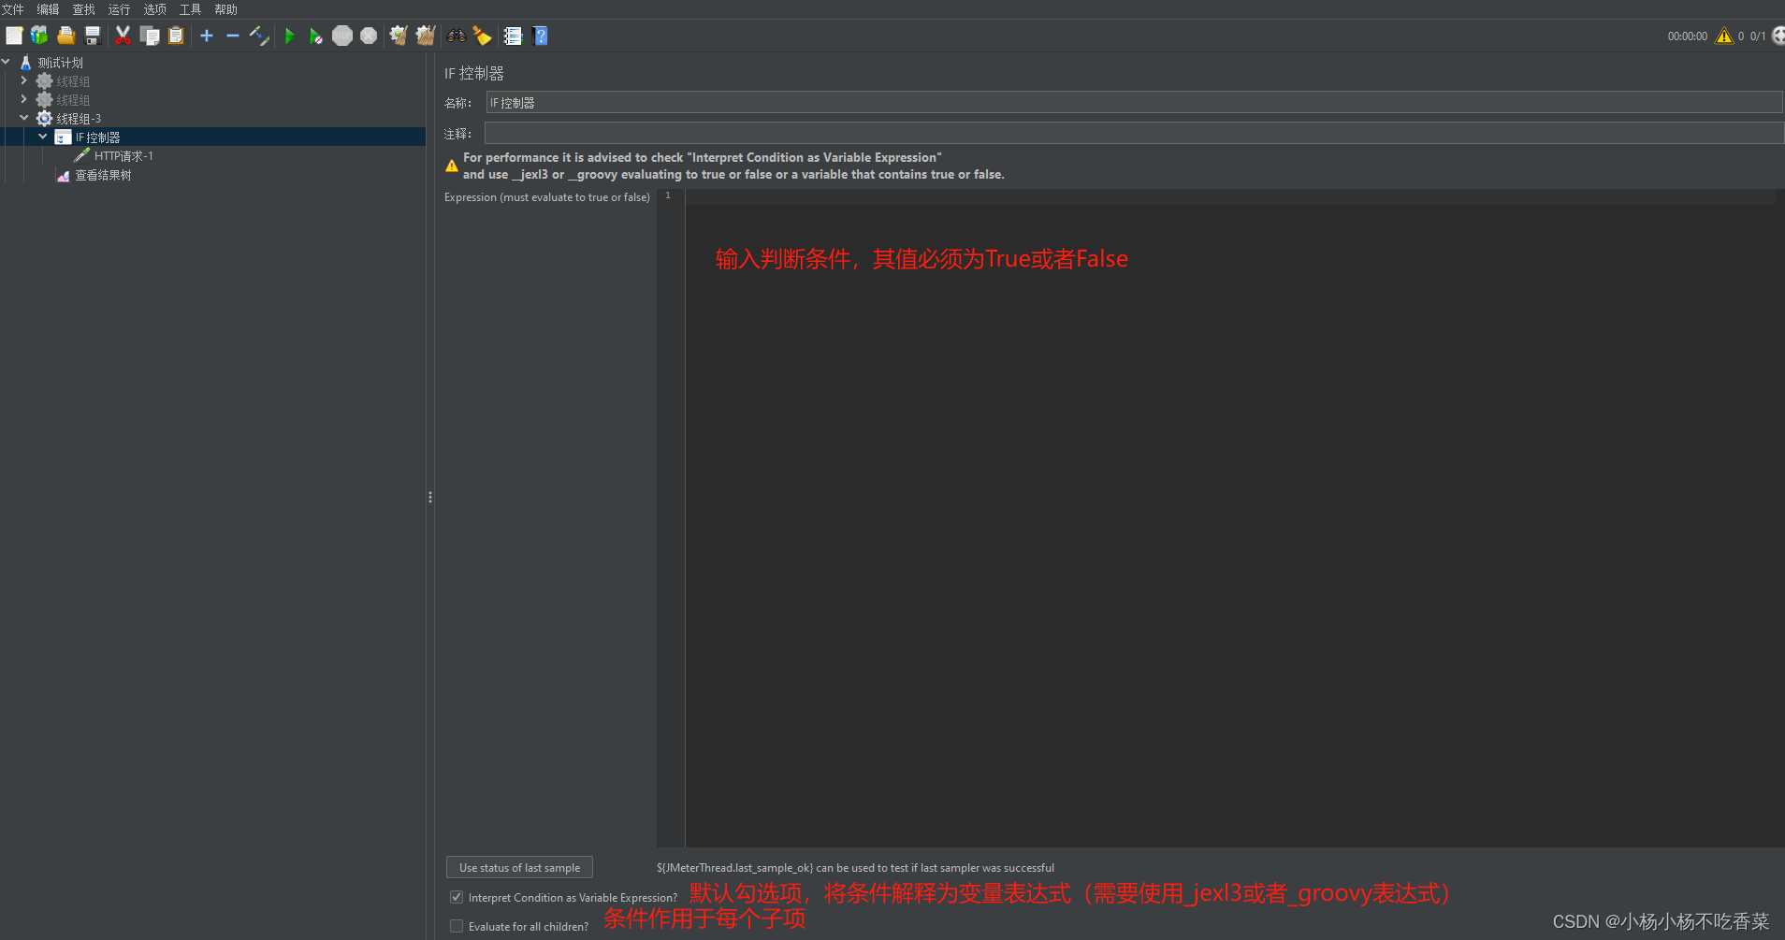Screen dimensions: 1785x940
Task: Click the panel split divider handle
Action: pos(430,497)
